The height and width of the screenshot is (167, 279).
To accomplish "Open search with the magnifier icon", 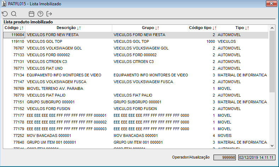I will pyautogui.click(x=14, y=14).
